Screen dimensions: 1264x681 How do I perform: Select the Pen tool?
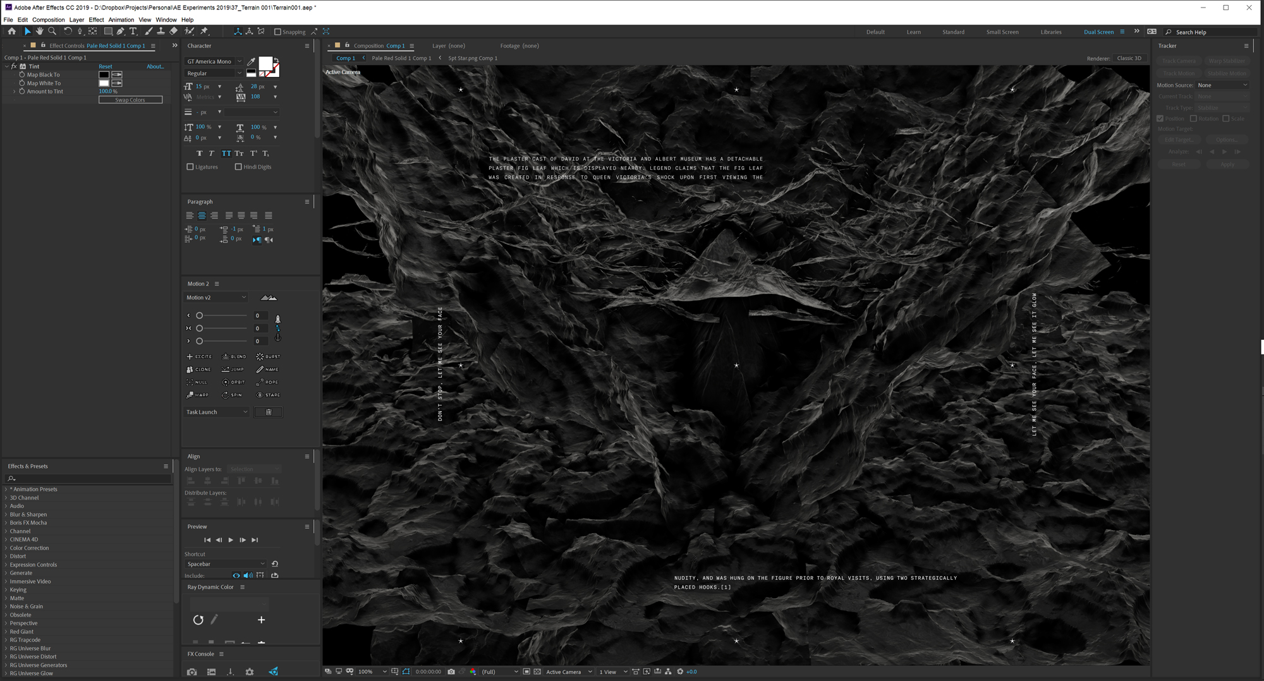(120, 31)
